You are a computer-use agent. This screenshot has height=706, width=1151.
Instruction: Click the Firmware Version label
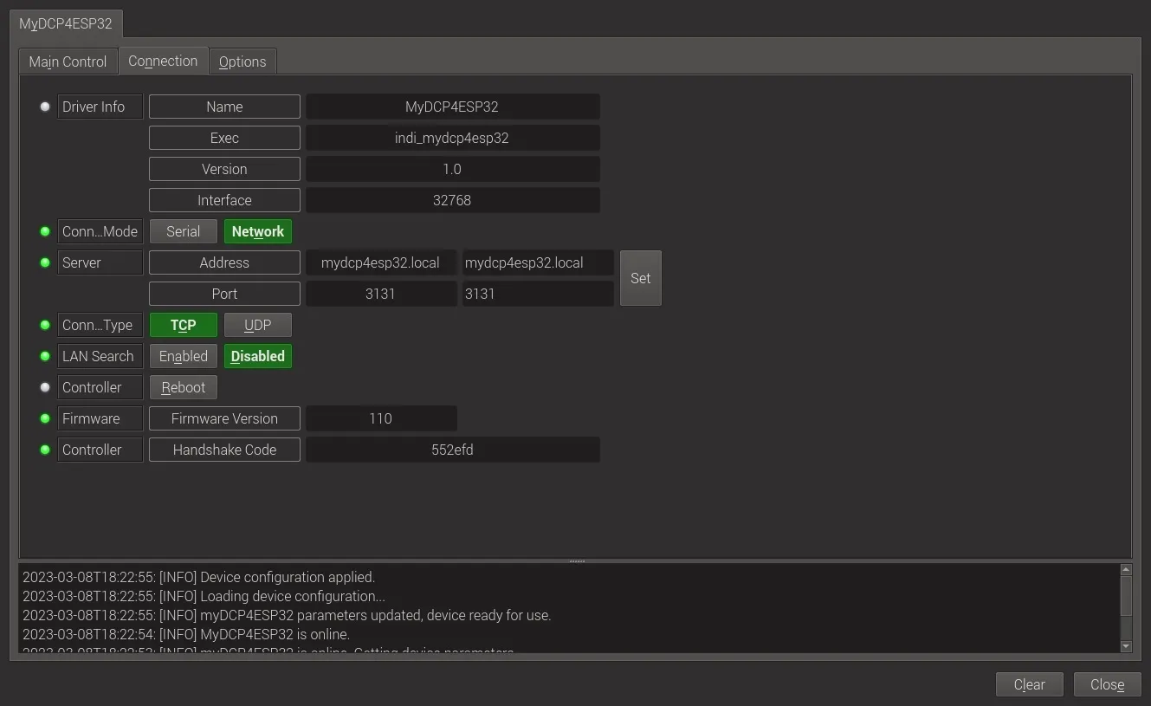224,418
